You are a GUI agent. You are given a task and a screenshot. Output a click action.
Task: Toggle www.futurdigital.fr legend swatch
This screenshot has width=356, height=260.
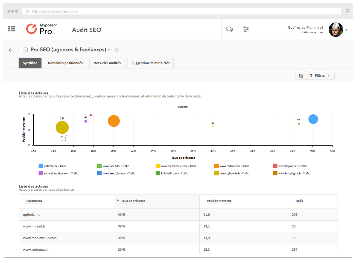(x=275, y=173)
